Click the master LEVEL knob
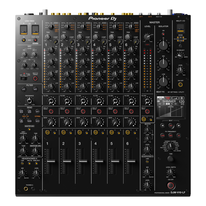Image resolution: width=206 pixels, height=206 pixels. (x=147, y=37)
